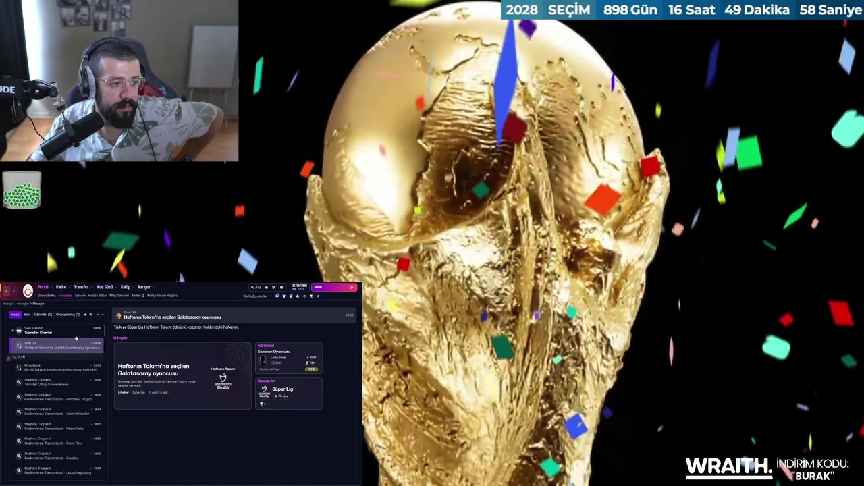Select the Hepsi inbox filter
Screen dimensions: 864x486
16,315
